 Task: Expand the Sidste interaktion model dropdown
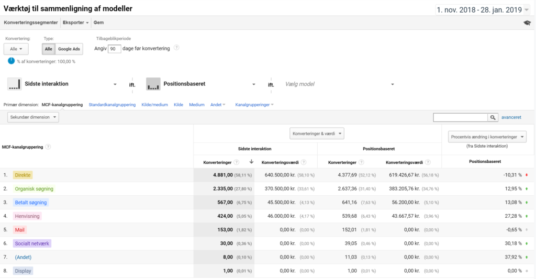[x=115, y=84]
